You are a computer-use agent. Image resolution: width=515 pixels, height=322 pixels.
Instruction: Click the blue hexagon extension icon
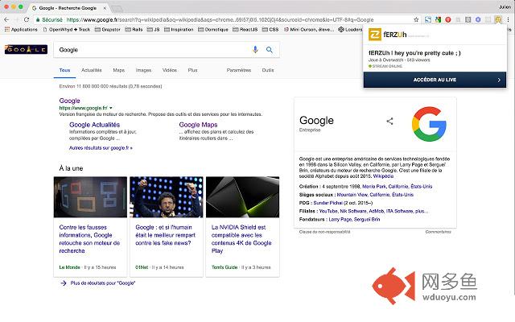(478, 19)
